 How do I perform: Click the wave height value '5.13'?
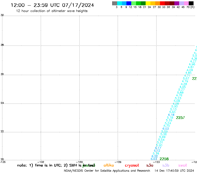click(x=173, y=109)
